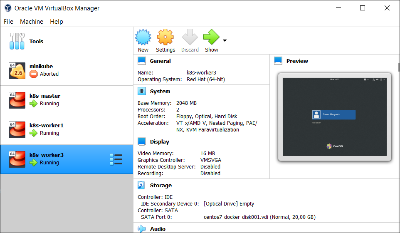Click the k8s-master Running arrow icon
The height and width of the screenshot is (233, 400).
[33, 104]
